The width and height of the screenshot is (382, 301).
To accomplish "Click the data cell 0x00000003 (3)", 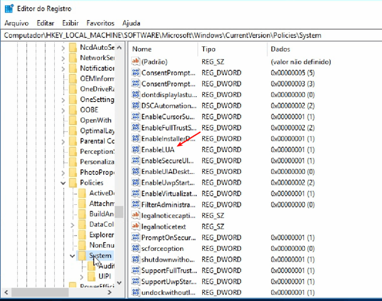I will pos(293,84).
